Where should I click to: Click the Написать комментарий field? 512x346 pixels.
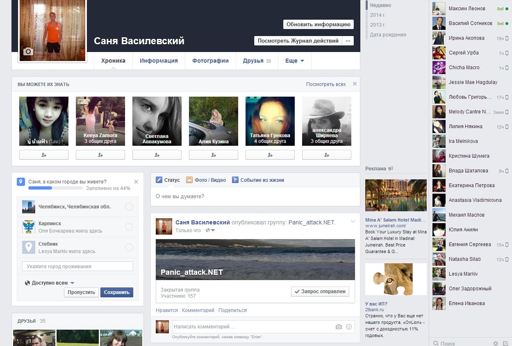(x=253, y=327)
